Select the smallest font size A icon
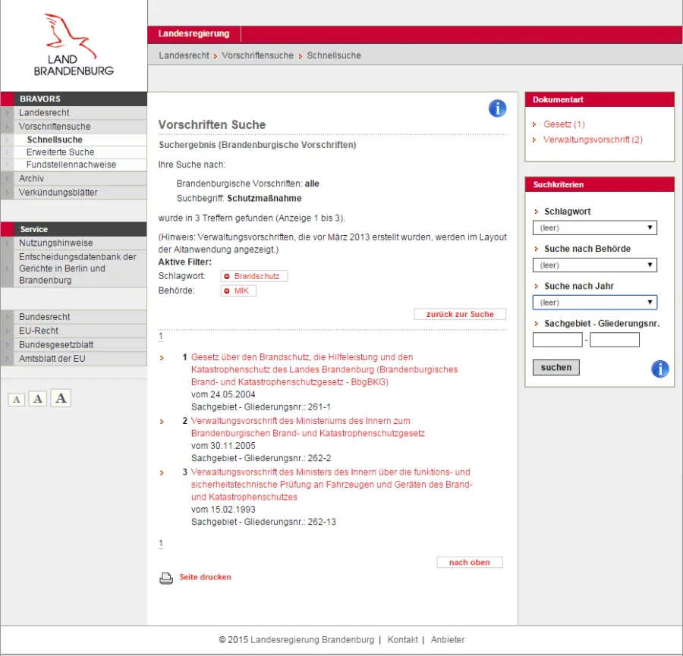Viewport: 683px width, 656px height. [x=17, y=399]
